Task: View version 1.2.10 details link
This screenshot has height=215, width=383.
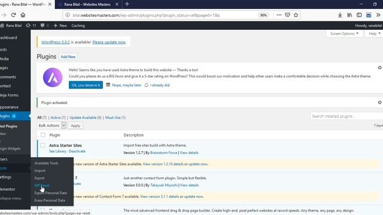Action: (x=163, y=164)
